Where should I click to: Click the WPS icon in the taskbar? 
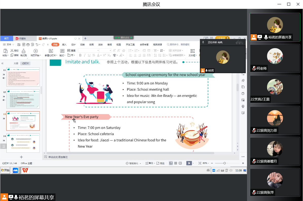25,170
